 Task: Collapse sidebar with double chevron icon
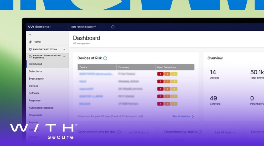(30, 35)
